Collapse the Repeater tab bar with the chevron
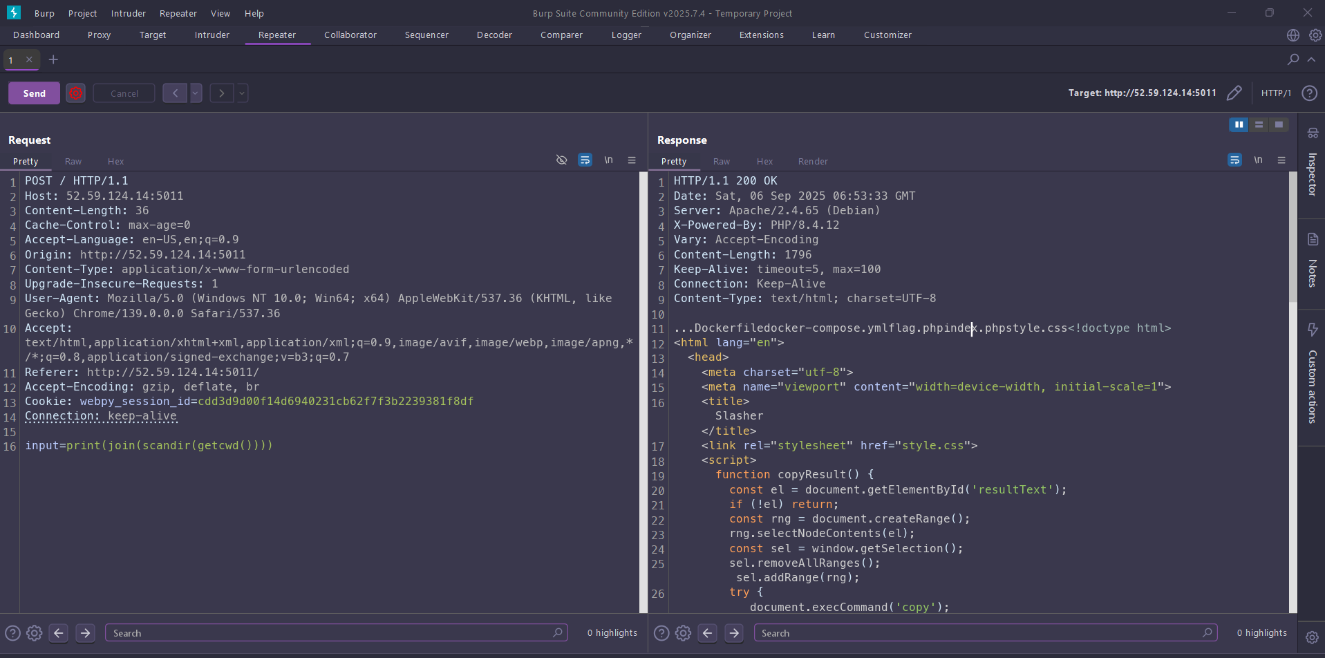1325x658 pixels. (x=1311, y=59)
